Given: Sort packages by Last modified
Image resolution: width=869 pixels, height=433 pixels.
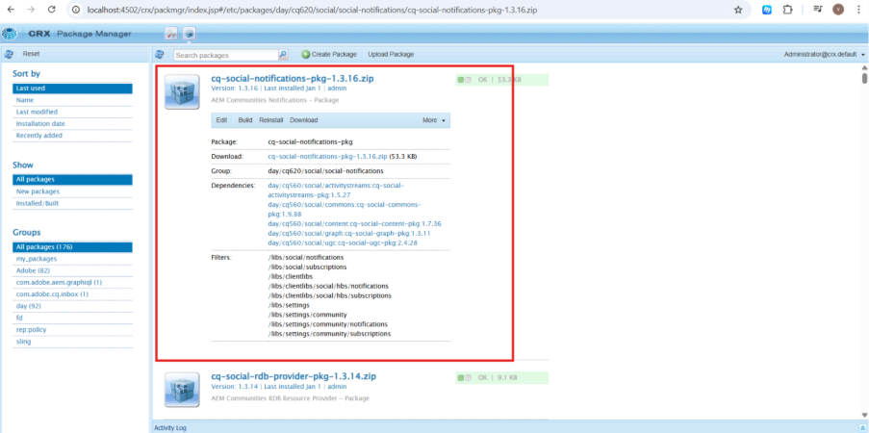Looking at the screenshot, I should point(37,112).
